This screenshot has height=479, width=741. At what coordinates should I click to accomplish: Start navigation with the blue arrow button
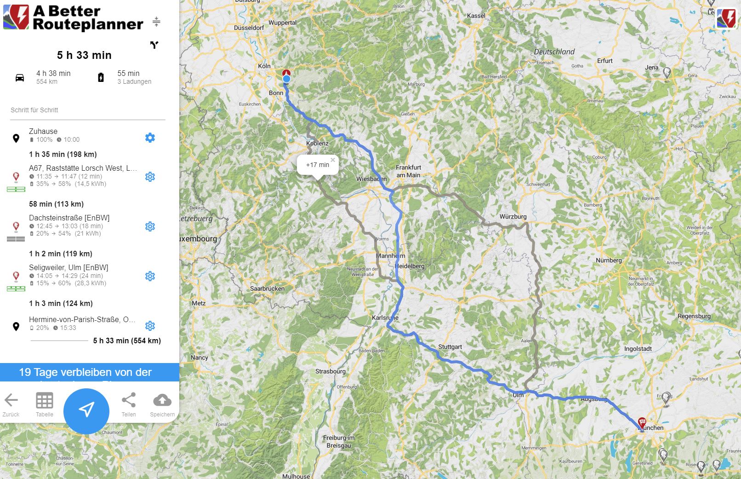pyautogui.click(x=86, y=410)
